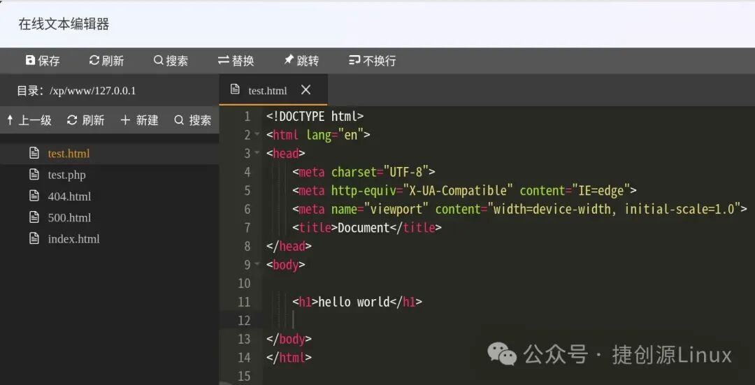Close the test.html editor tab
Screen dimensions: 755x385
pos(305,89)
